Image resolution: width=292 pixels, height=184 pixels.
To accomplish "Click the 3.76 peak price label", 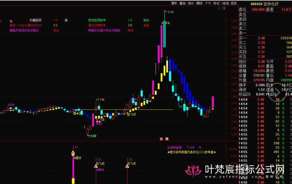I will click(170, 12).
